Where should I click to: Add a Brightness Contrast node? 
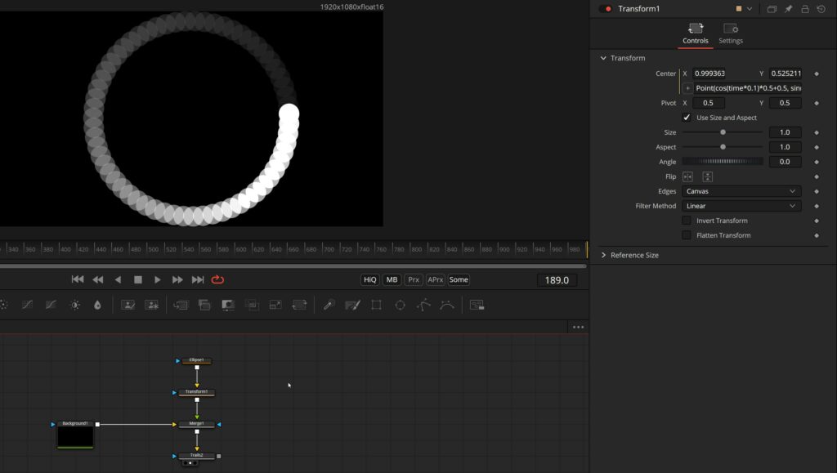[x=75, y=305]
